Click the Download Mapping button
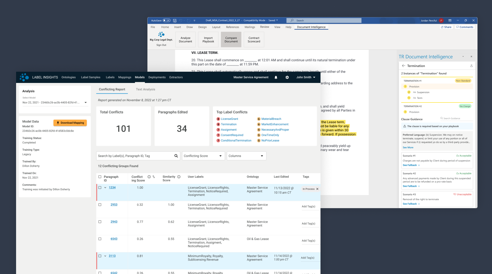Viewport: 492px width, 274px height. pyautogui.click(x=70, y=123)
